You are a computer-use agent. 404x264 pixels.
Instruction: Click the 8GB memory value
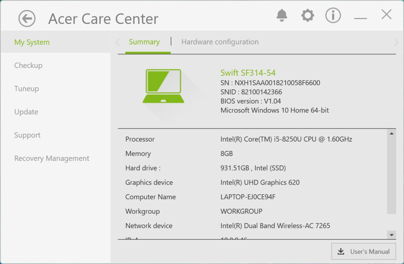click(x=226, y=154)
